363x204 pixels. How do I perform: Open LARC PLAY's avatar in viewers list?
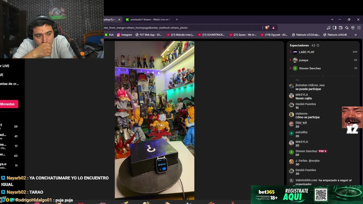tap(295, 52)
